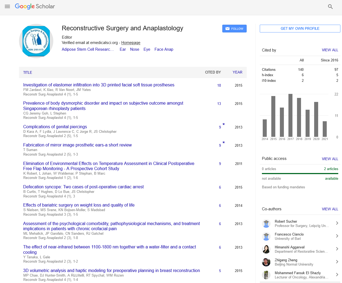Click the green public access bar

(300, 174)
